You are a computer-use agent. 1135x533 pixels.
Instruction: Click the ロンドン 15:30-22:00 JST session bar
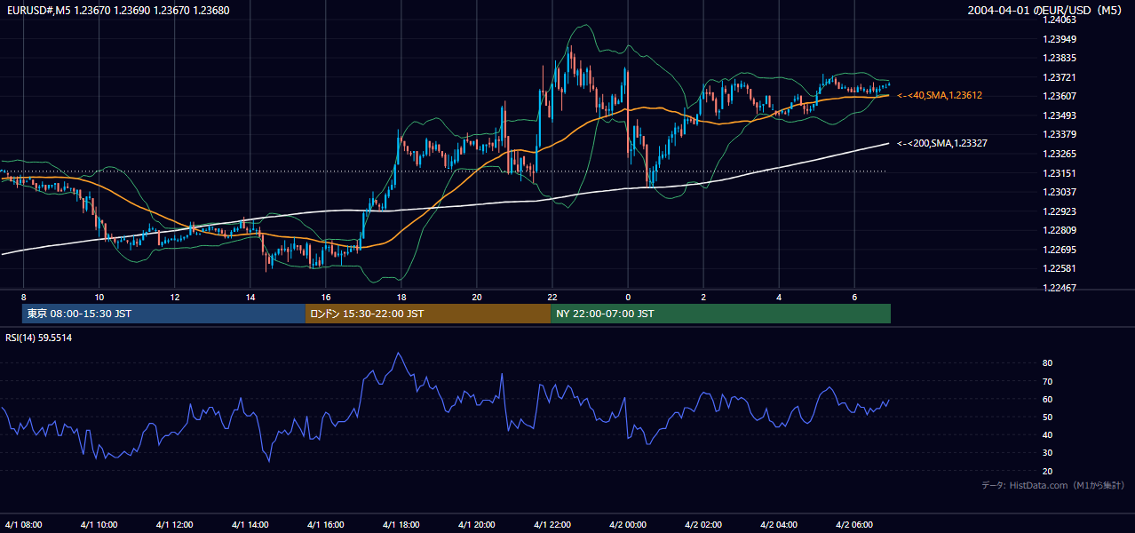tap(427, 314)
